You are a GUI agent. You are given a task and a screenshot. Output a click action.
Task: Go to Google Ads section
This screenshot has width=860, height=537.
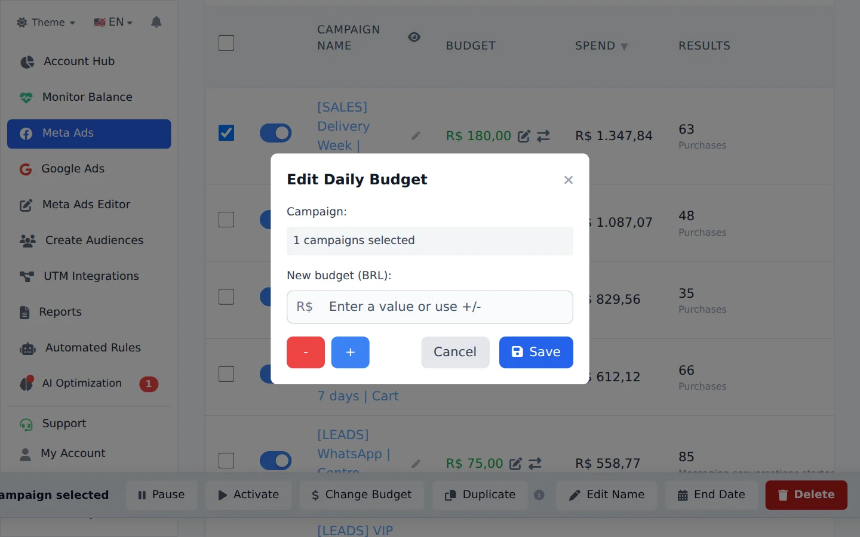click(89, 169)
